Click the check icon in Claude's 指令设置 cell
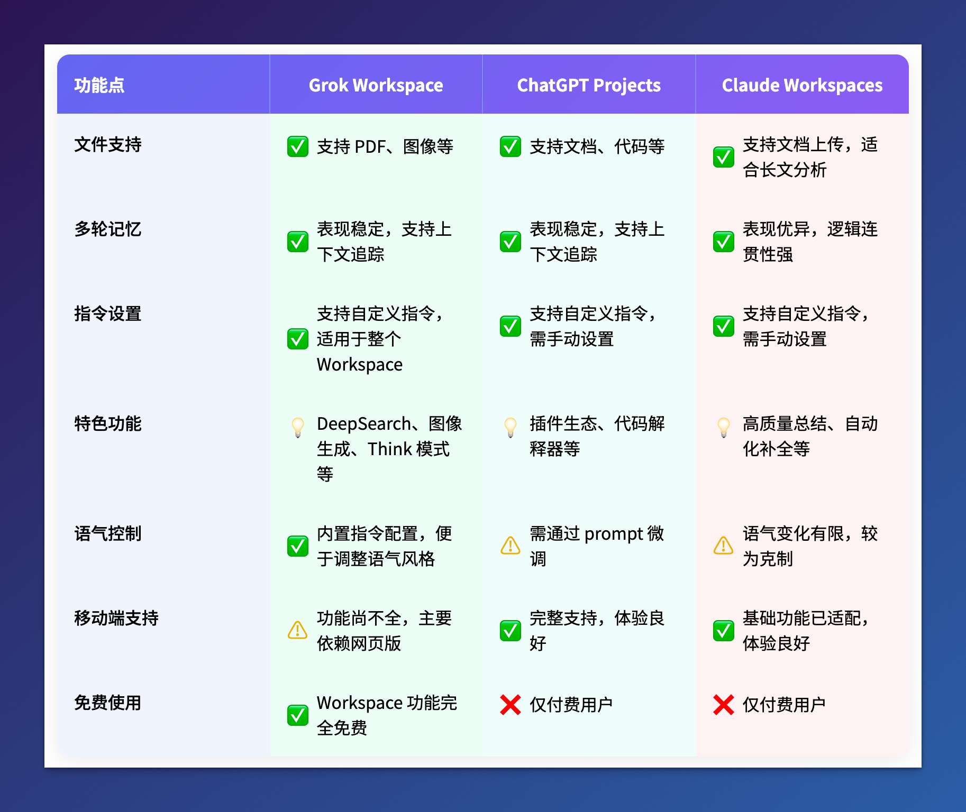 tap(724, 326)
